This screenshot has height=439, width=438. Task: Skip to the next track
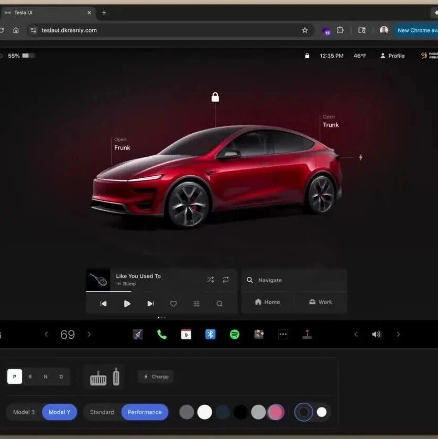pyautogui.click(x=150, y=304)
